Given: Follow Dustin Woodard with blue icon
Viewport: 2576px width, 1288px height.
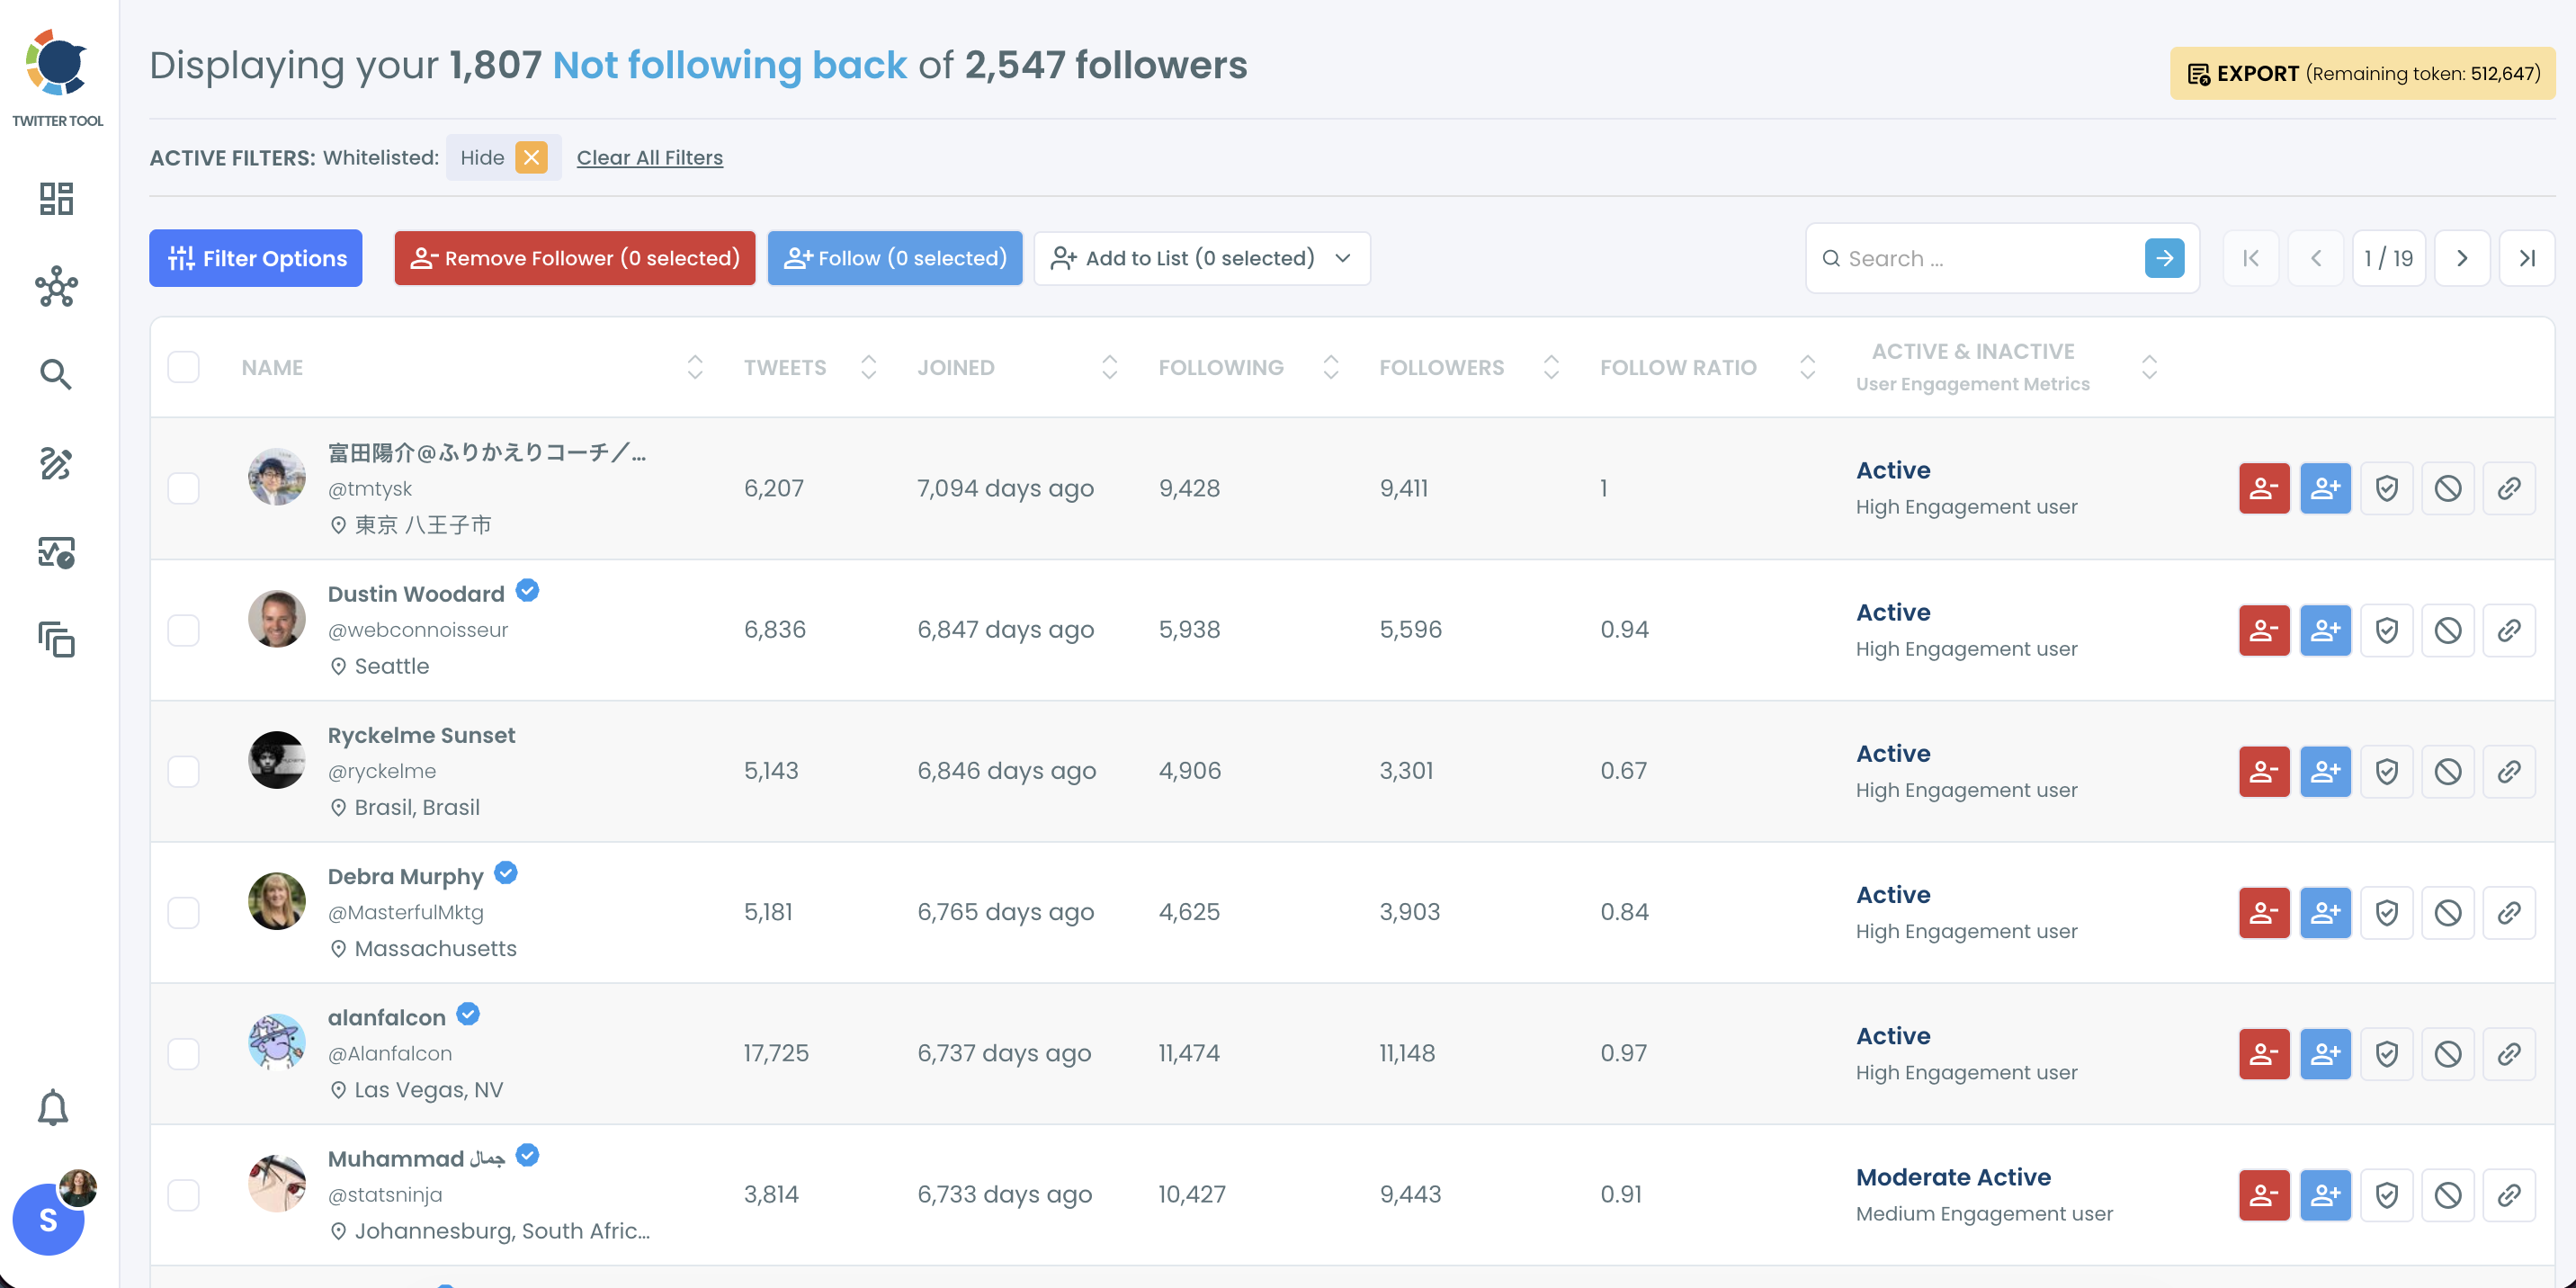Looking at the screenshot, I should [x=2325, y=630].
